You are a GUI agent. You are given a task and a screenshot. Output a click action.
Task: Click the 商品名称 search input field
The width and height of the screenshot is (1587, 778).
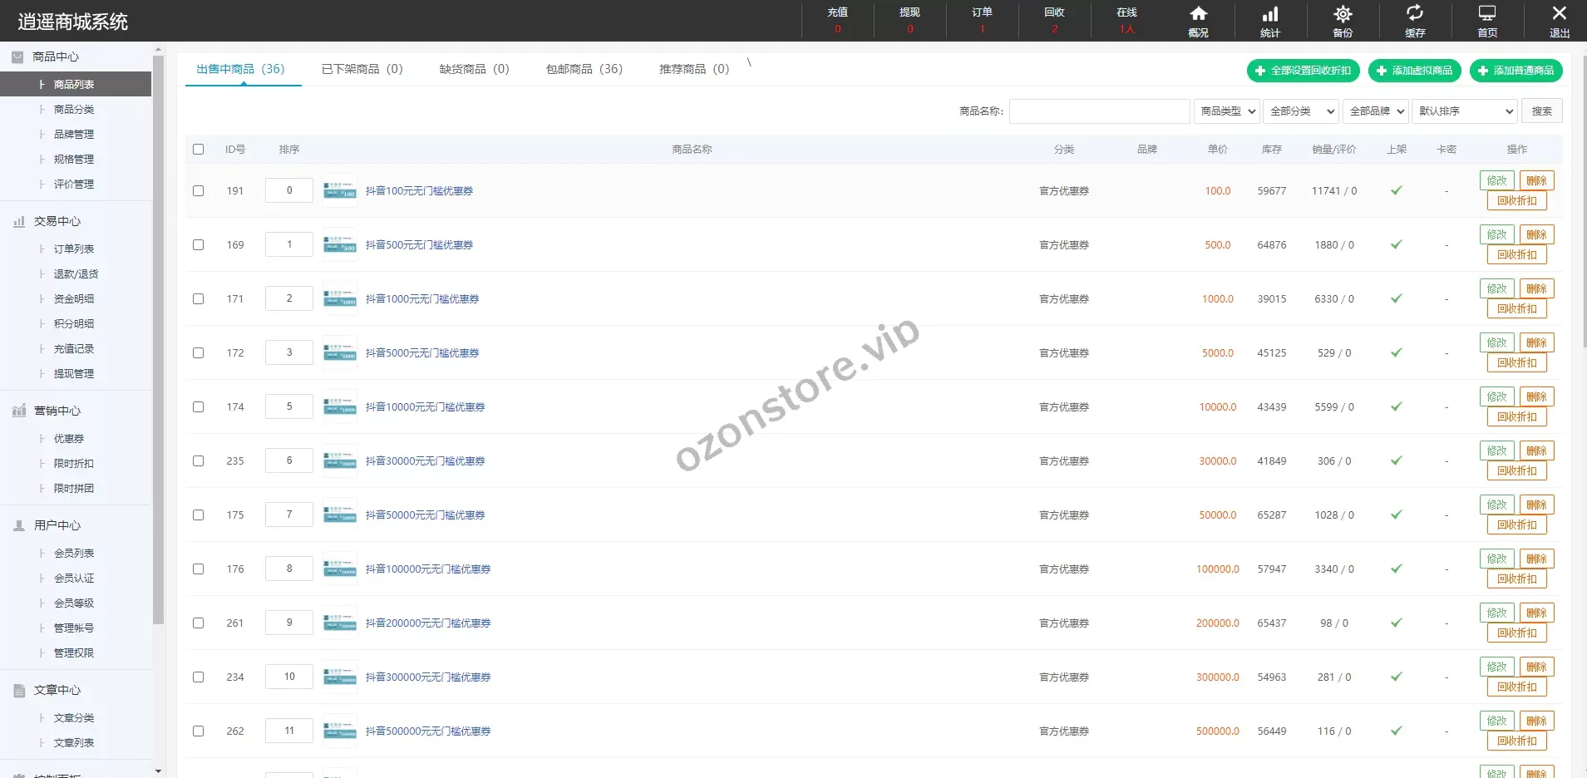pyautogui.click(x=1099, y=111)
